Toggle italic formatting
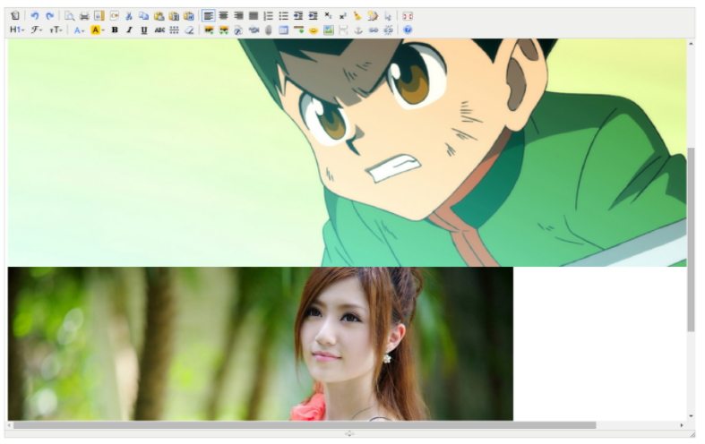Screen dimensions: 705x444 (x=130, y=30)
